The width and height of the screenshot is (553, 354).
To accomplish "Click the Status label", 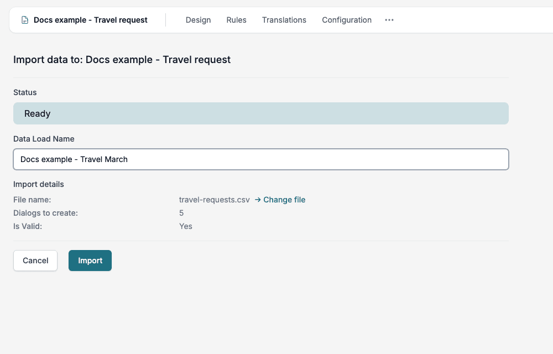I will (25, 92).
